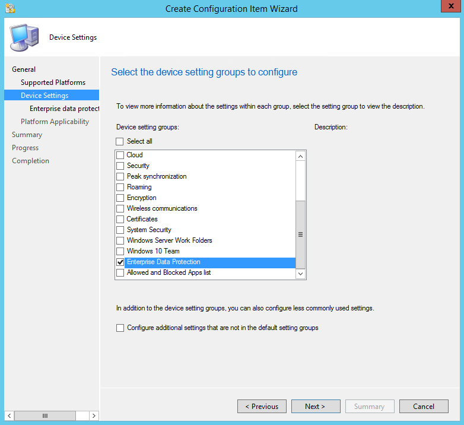
Task: Uncheck Enterprise Data Protection checkbox
Action: pyautogui.click(x=120, y=262)
